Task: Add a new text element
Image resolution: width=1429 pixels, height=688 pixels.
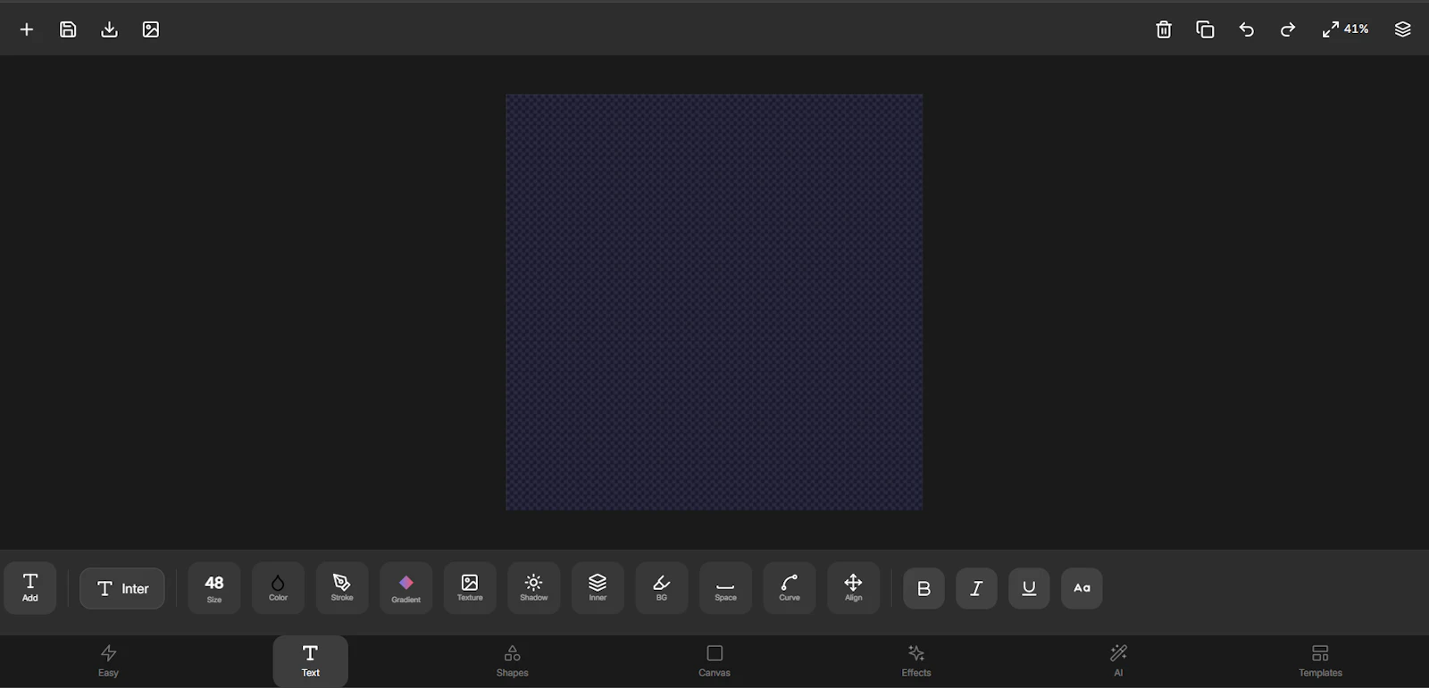Action: 30,588
